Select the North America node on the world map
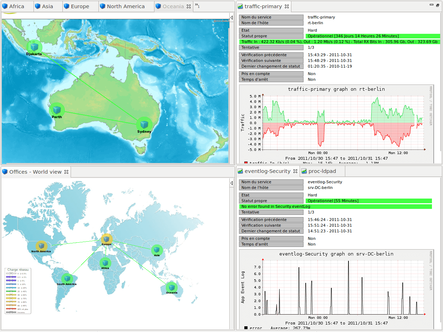Viewport: 443px width, 332px height. coord(42,245)
